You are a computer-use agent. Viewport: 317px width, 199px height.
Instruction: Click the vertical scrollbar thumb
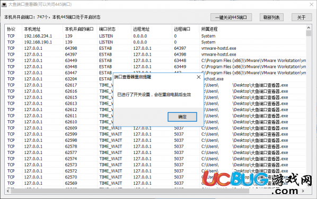pos(309,33)
